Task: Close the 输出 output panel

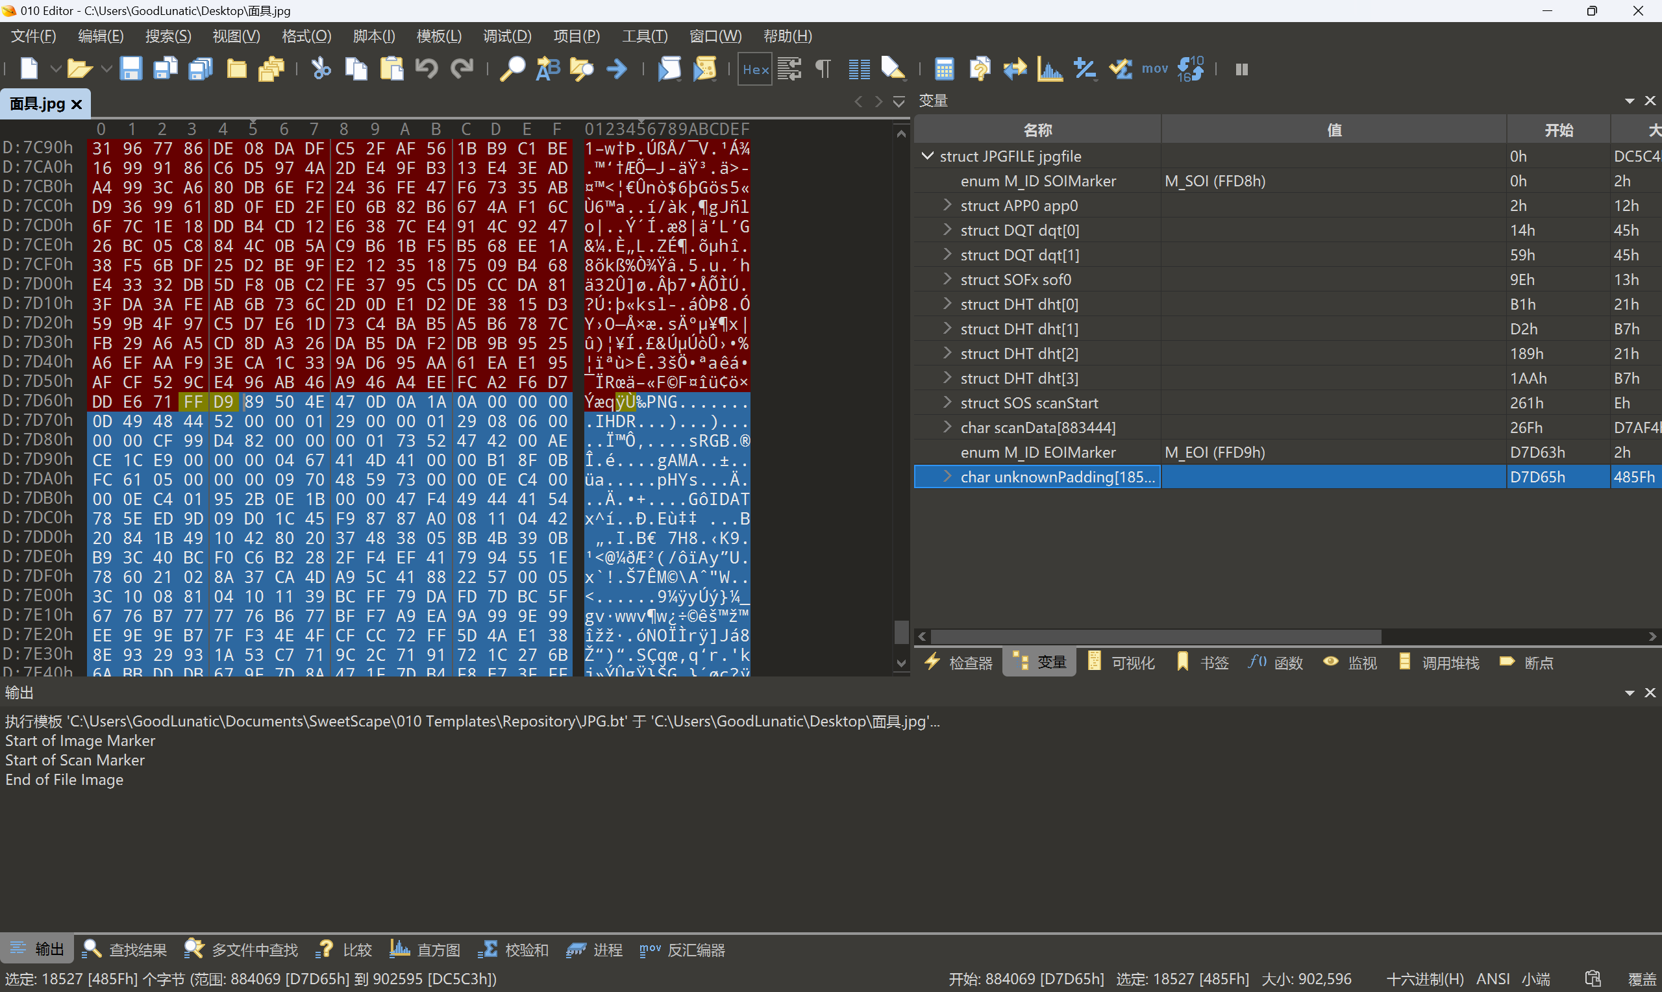Action: (1650, 693)
